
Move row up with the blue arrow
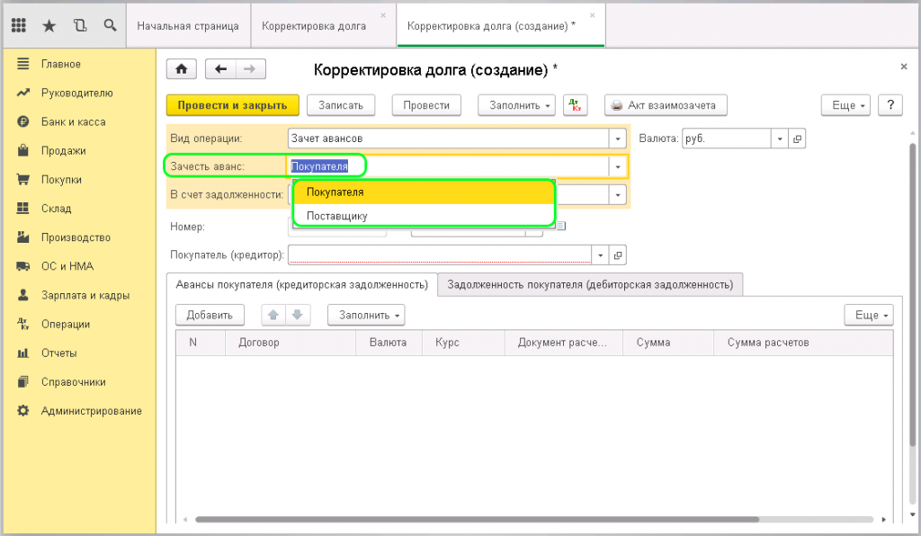point(273,315)
